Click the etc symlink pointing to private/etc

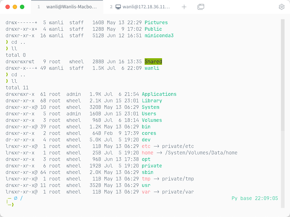click(x=146, y=146)
